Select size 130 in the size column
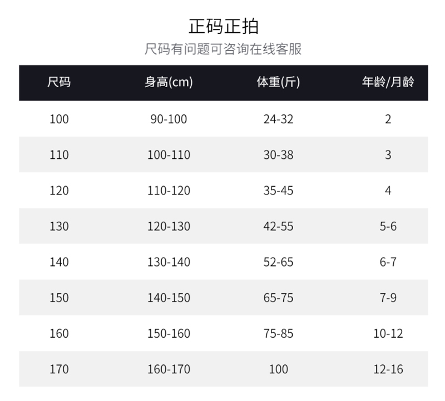445x401 pixels. tap(59, 226)
